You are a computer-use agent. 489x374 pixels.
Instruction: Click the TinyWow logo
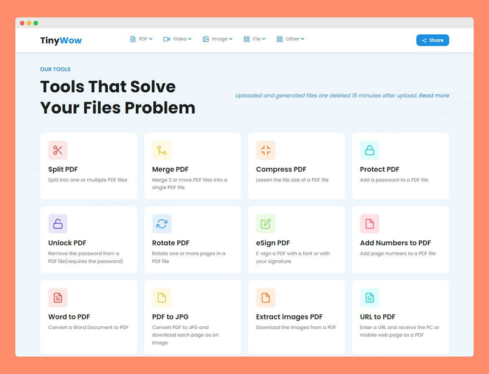coord(61,40)
